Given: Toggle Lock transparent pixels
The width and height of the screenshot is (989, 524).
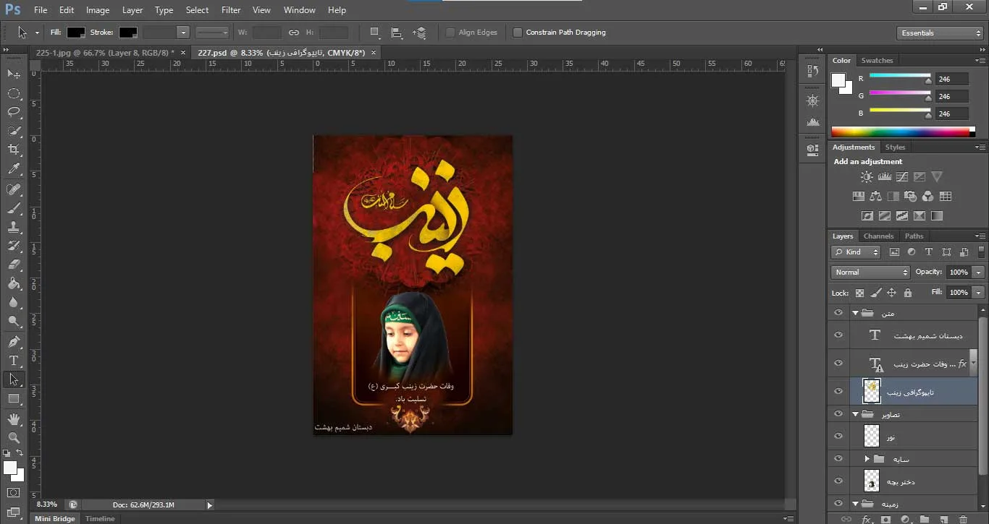Looking at the screenshot, I should (859, 293).
